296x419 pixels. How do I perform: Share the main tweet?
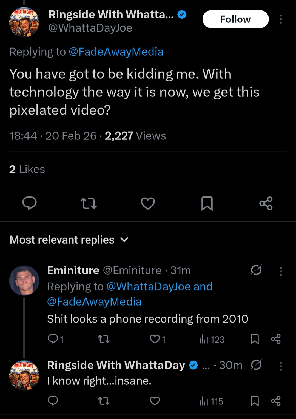tap(266, 203)
